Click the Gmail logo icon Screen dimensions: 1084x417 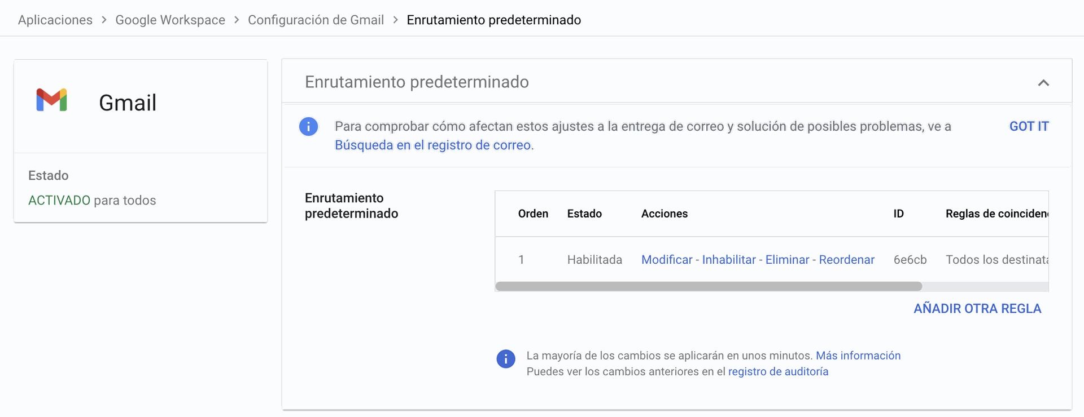click(x=51, y=100)
